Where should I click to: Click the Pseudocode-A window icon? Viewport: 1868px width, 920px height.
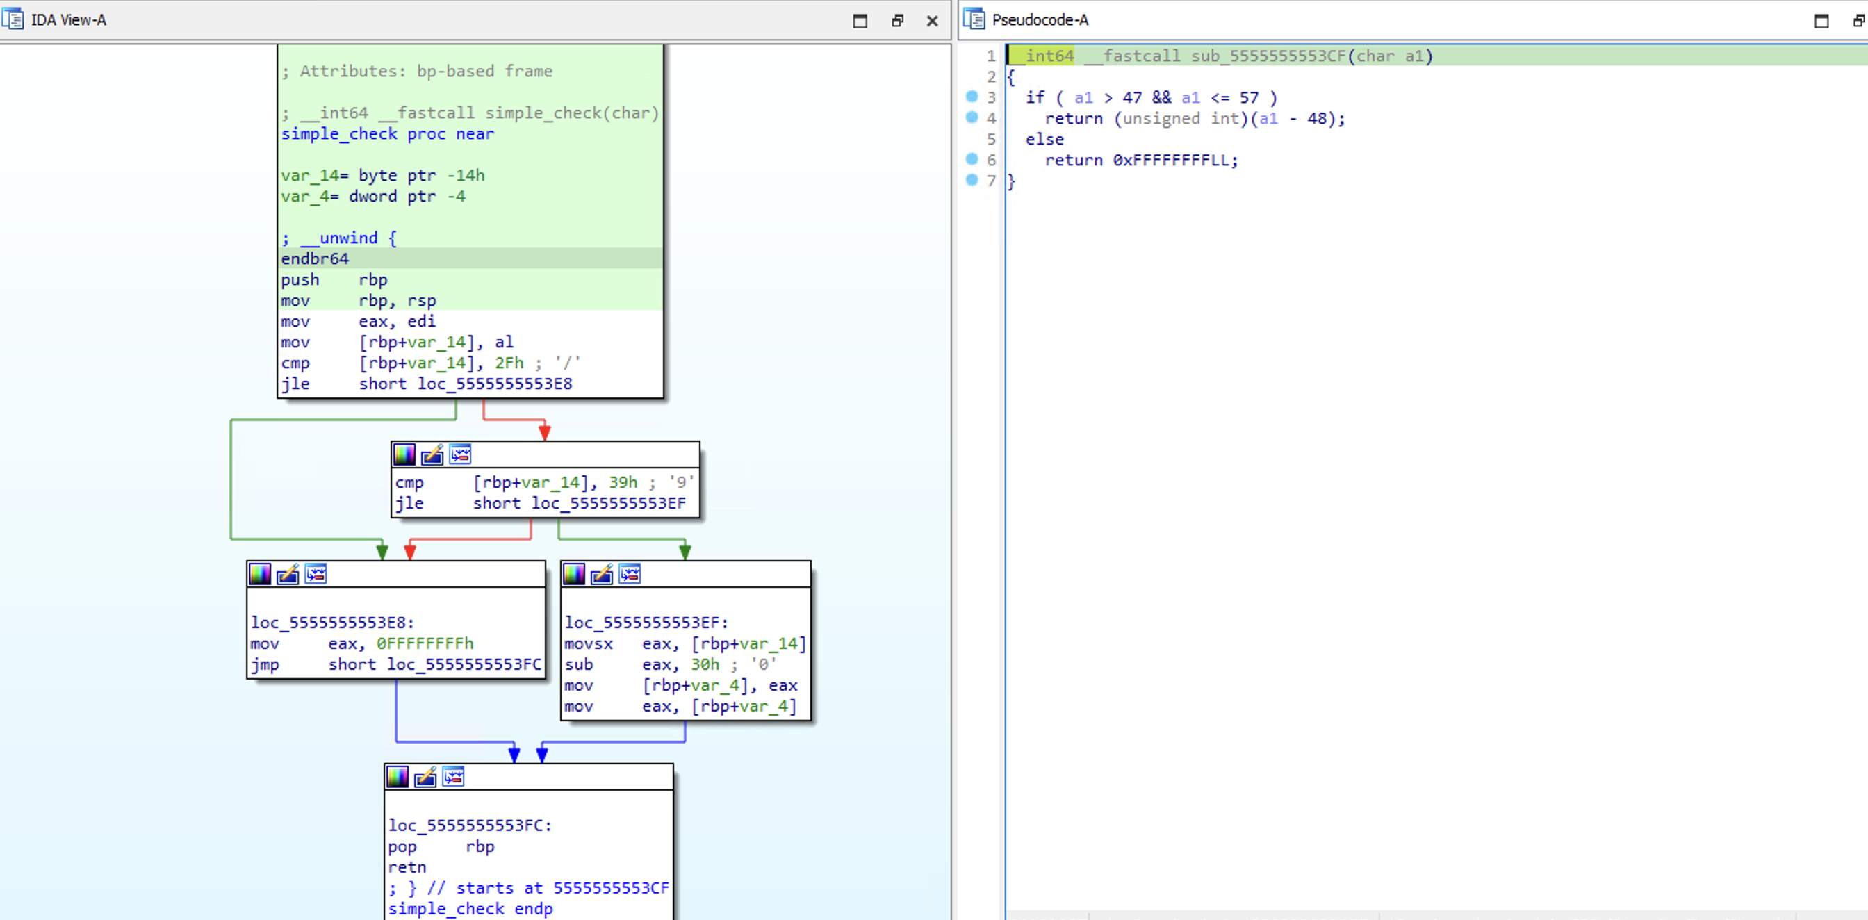coord(974,19)
